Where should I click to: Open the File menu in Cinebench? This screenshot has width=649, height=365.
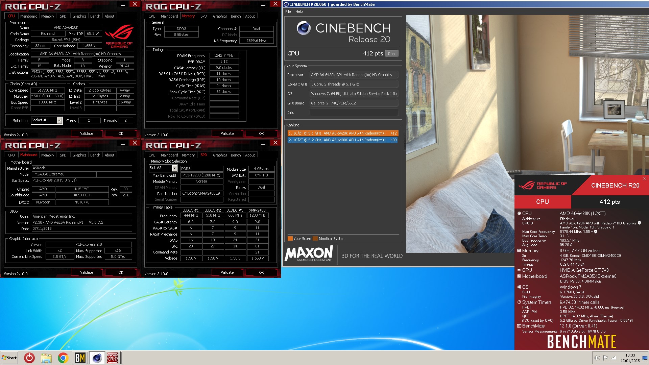[288, 11]
